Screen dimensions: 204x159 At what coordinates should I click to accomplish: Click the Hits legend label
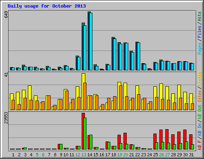click(x=200, y=16)
